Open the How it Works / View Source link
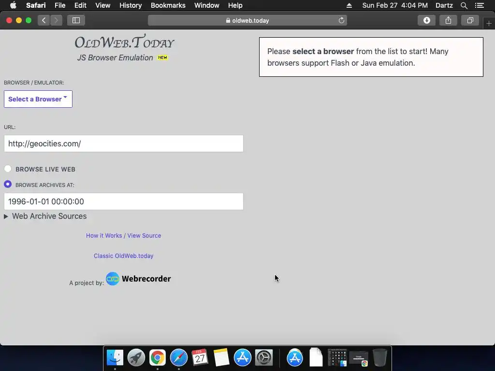 123,236
